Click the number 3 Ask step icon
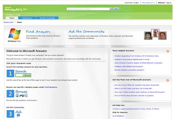The width and height of the screenshot is (175, 119). click(10, 114)
